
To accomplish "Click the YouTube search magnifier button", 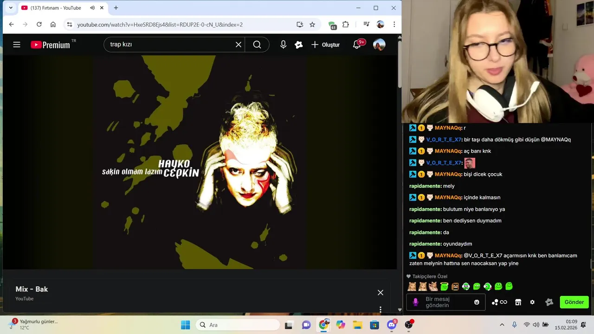I will pyautogui.click(x=257, y=45).
